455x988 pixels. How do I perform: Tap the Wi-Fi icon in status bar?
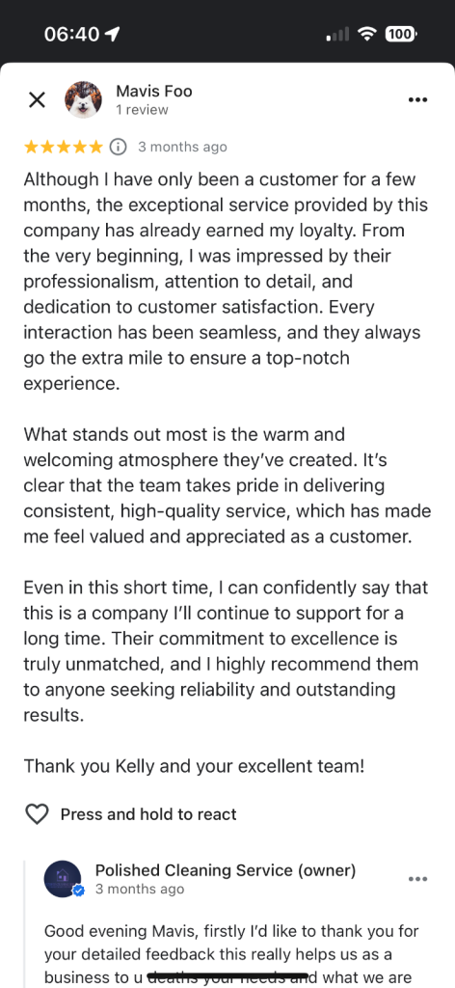[x=366, y=34]
